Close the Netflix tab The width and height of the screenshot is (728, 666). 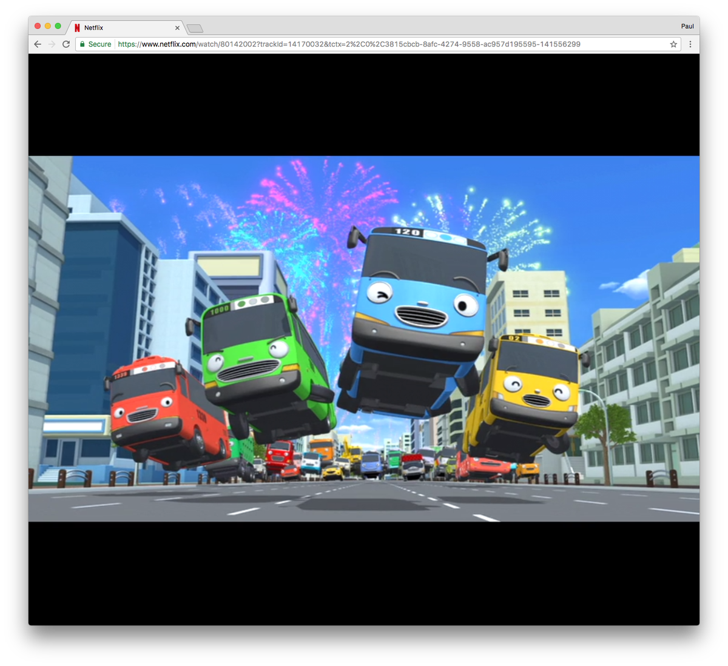(177, 28)
